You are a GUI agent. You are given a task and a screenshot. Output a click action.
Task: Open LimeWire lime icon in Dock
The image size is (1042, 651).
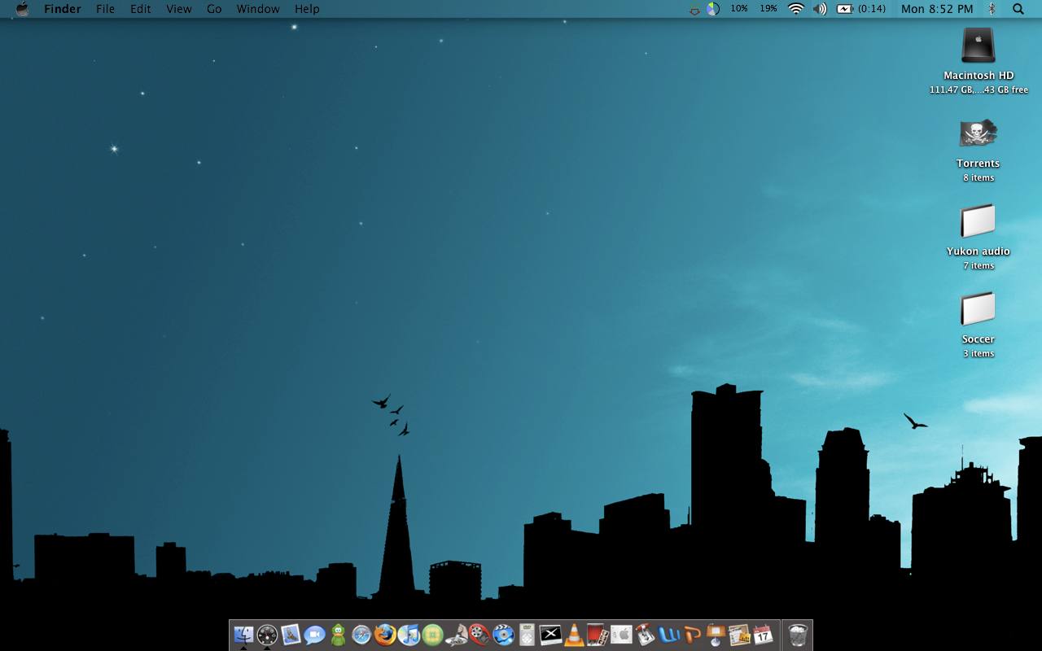(432, 635)
